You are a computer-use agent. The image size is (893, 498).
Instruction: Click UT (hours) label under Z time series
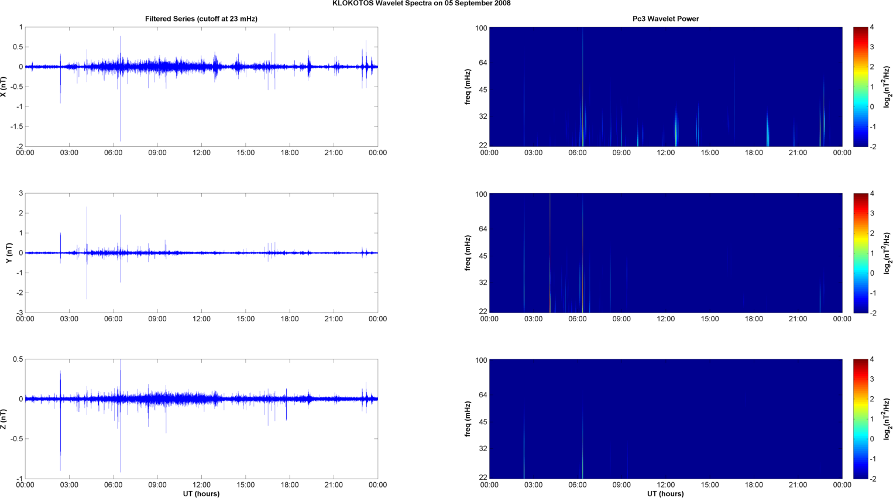[x=201, y=494]
